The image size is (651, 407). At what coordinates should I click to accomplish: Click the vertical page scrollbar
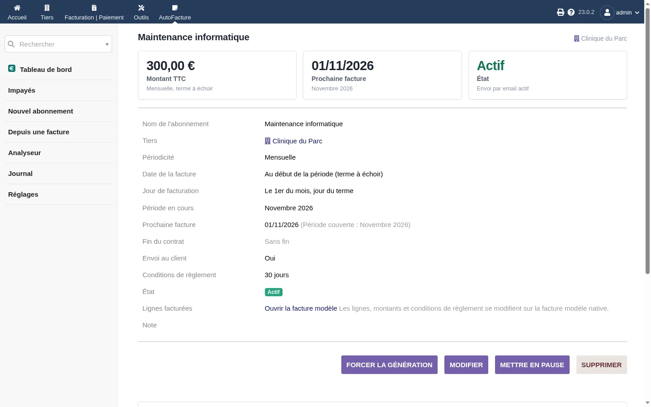[647, 140]
